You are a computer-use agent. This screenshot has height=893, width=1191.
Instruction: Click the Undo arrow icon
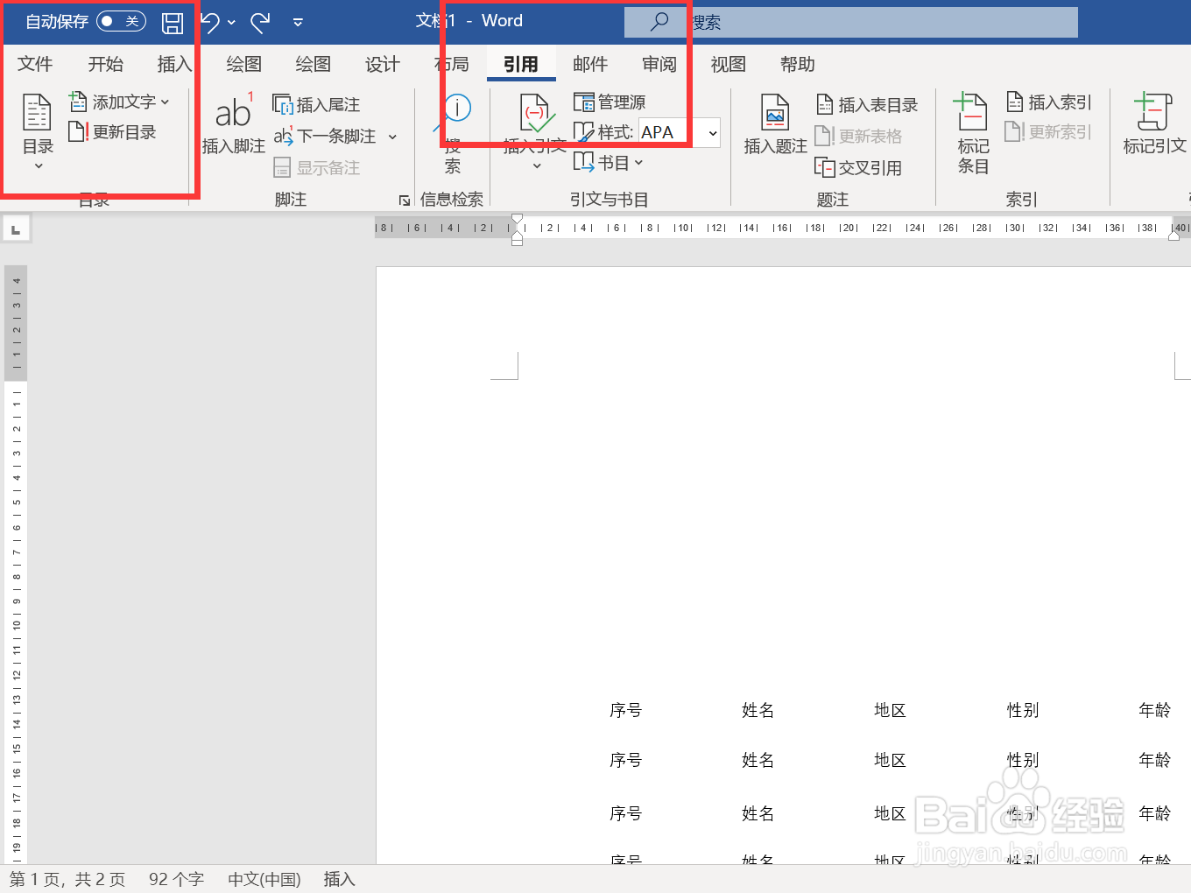point(209,22)
